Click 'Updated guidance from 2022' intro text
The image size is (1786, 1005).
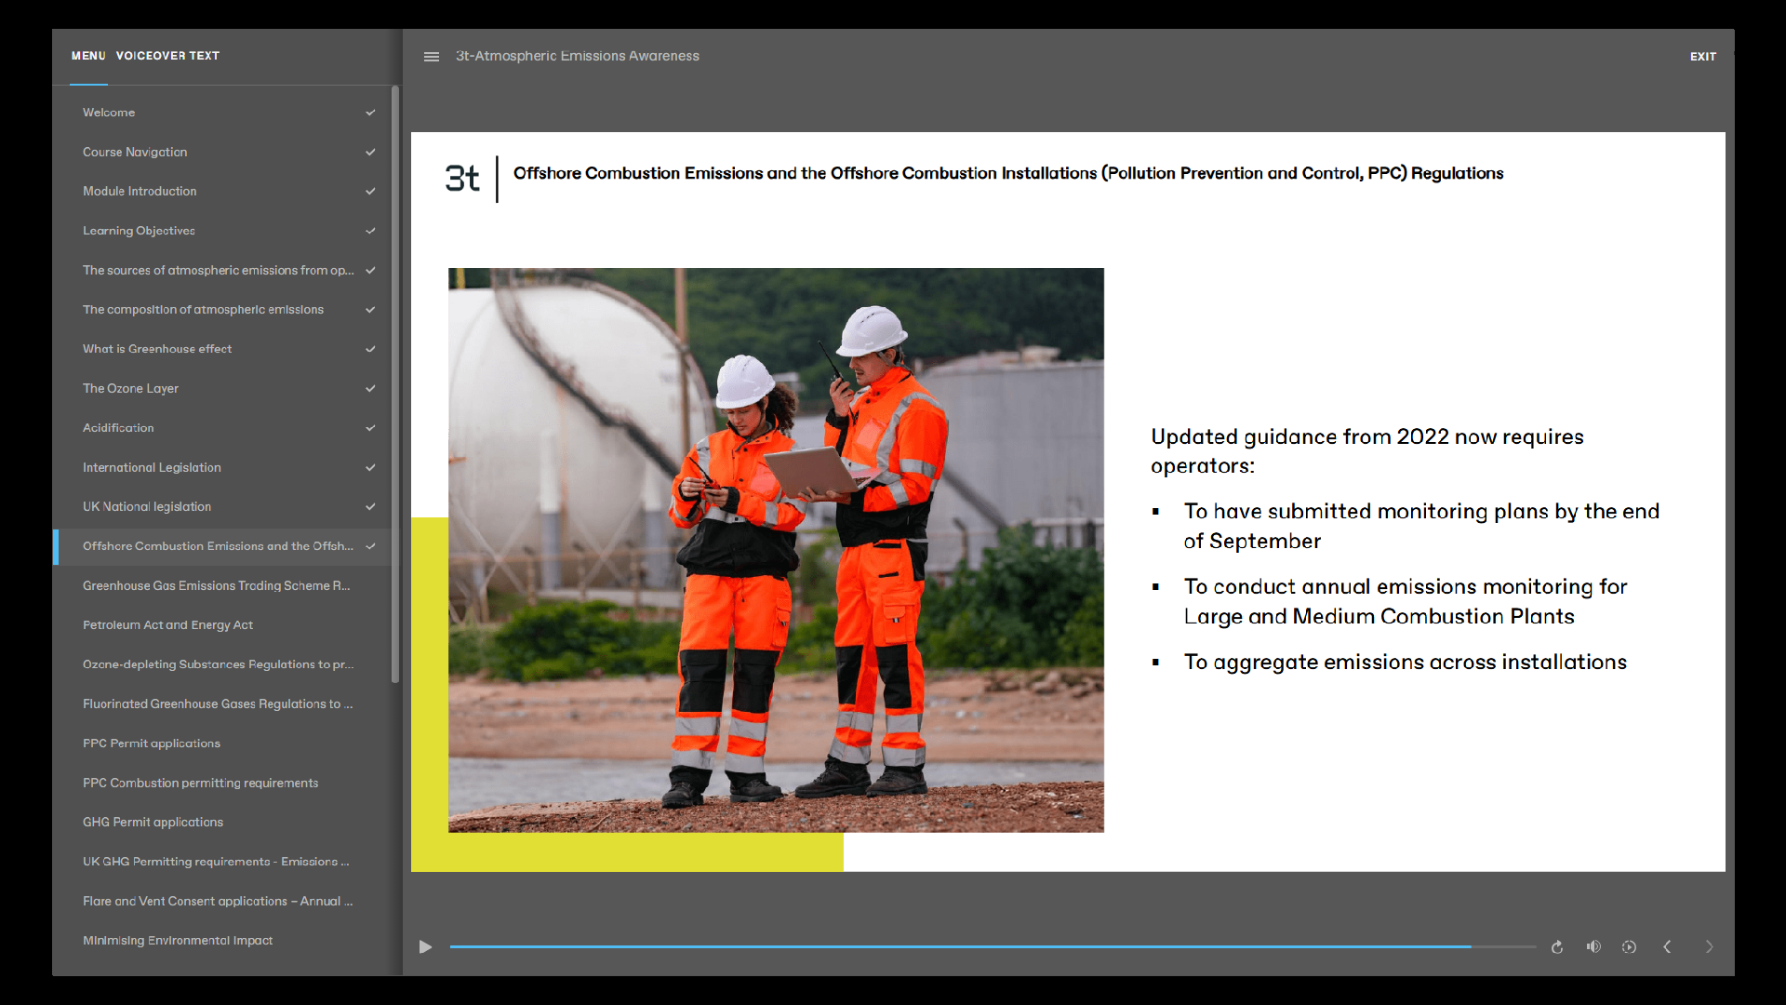pos(1366,451)
